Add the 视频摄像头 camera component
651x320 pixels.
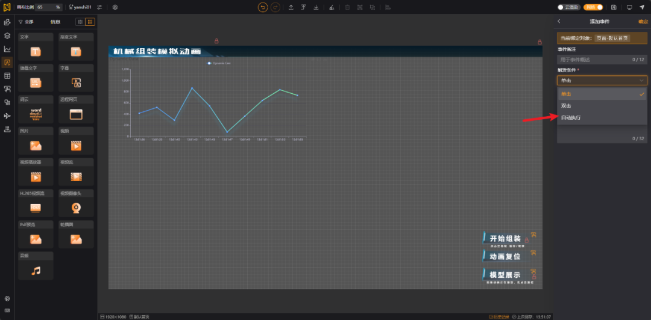point(76,203)
